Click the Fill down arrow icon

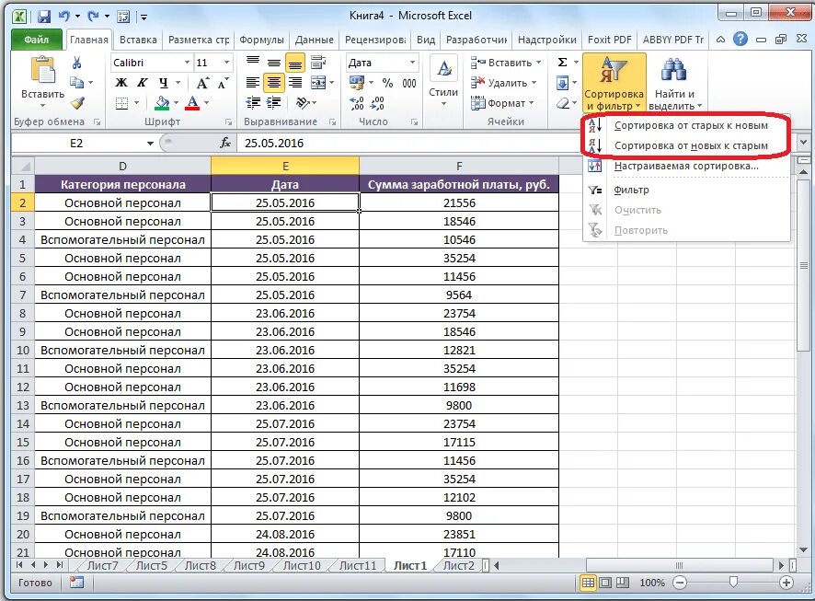[x=562, y=83]
